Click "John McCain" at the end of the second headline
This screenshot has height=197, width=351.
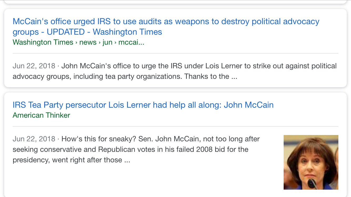[249, 105]
